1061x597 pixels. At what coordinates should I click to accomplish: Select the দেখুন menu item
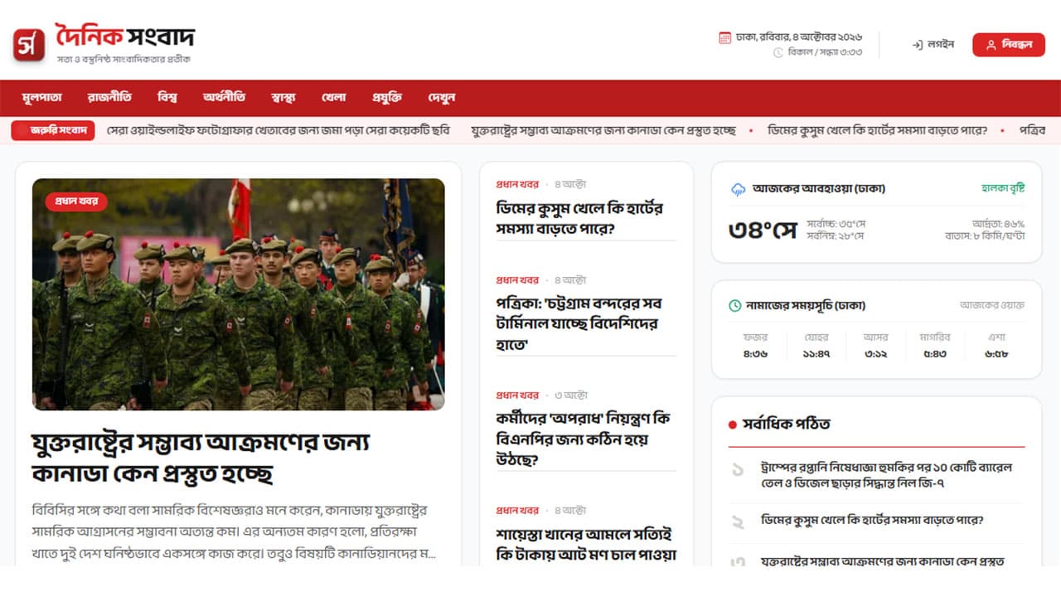click(442, 97)
